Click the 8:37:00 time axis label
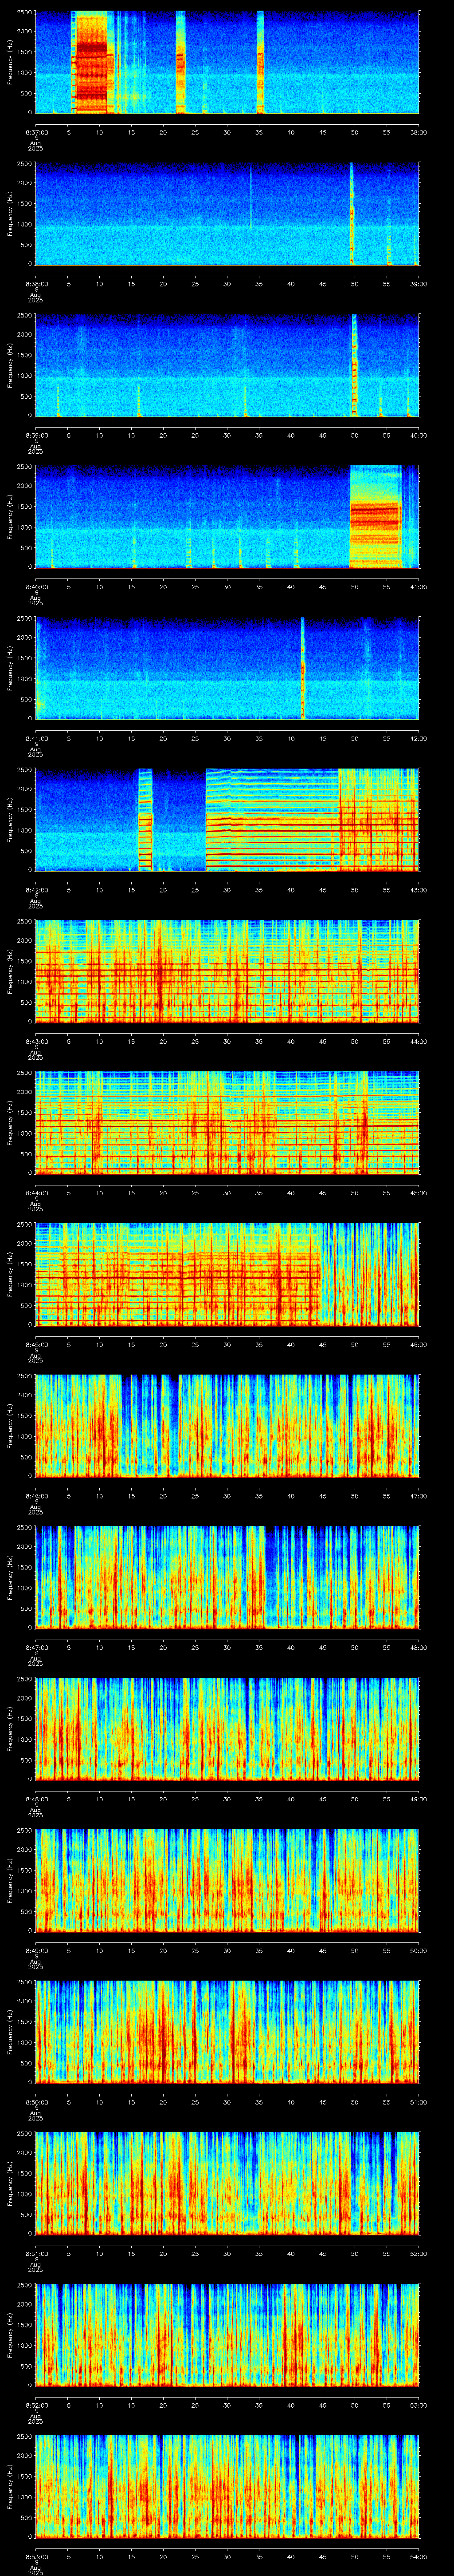Viewport: 454px width, 2576px height. click(36, 132)
